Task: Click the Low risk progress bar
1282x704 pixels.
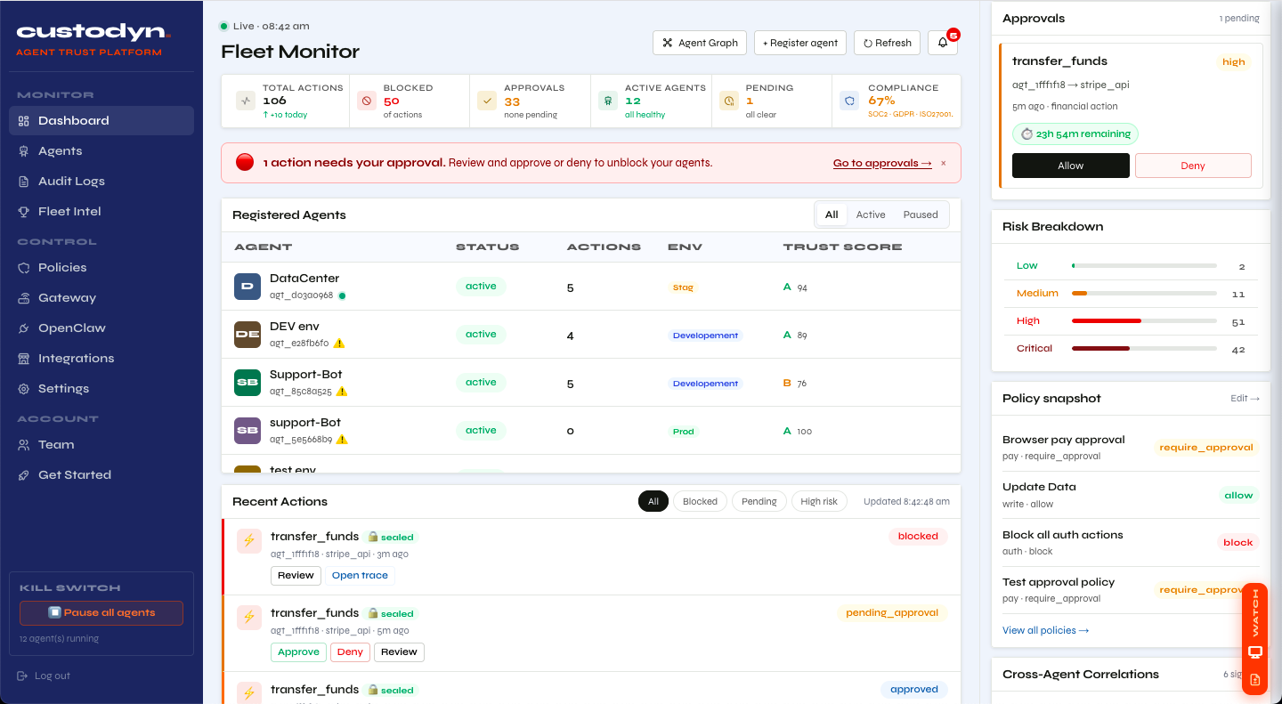Action: point(1144,266)
